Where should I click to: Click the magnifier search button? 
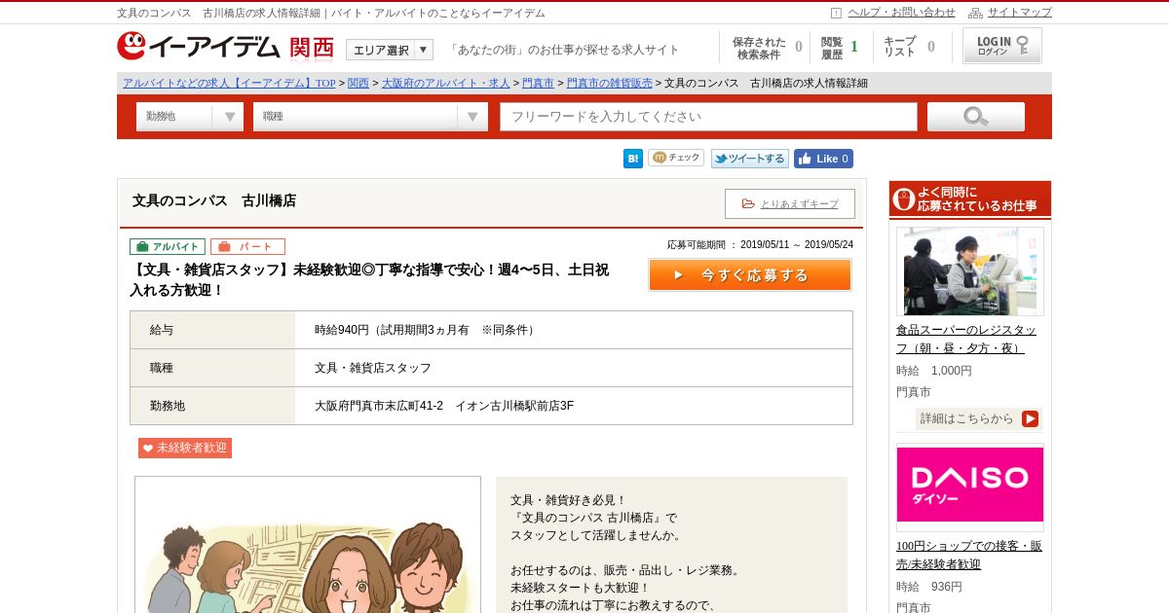click(x=975, y=117)
